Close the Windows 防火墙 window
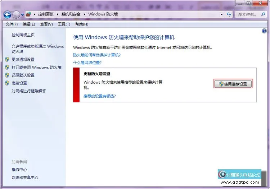 [261, 3]
